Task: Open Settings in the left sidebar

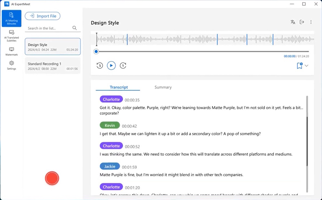Action: [x=11, y=65]
